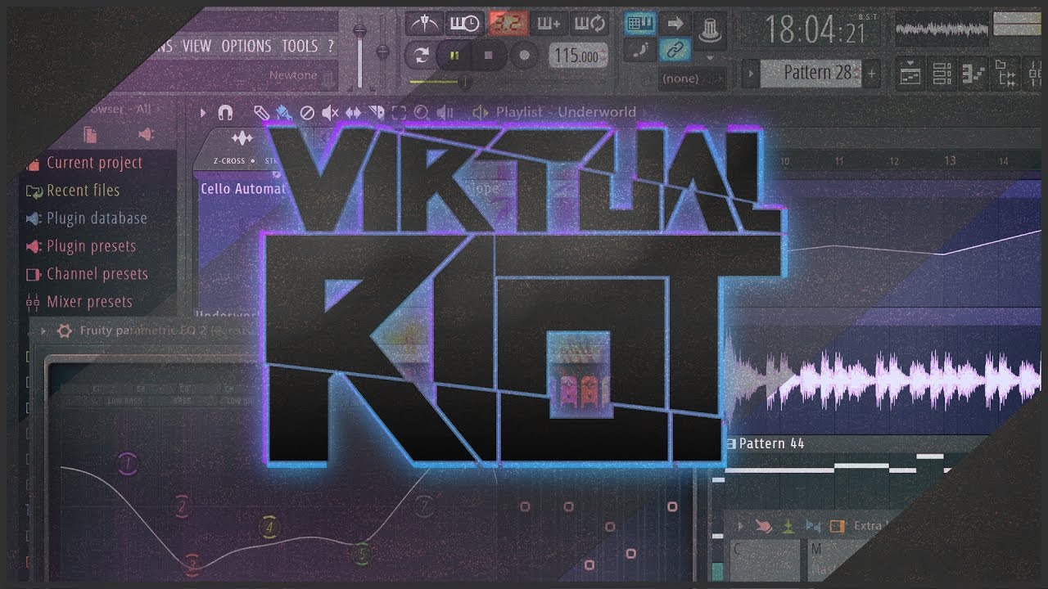1048x589 pixels.
Task: Select the playlist Zoom tool
Action: tap(422, 112)
